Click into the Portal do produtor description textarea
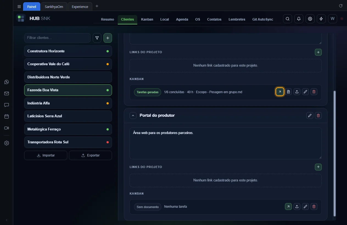 coord(225,143)
